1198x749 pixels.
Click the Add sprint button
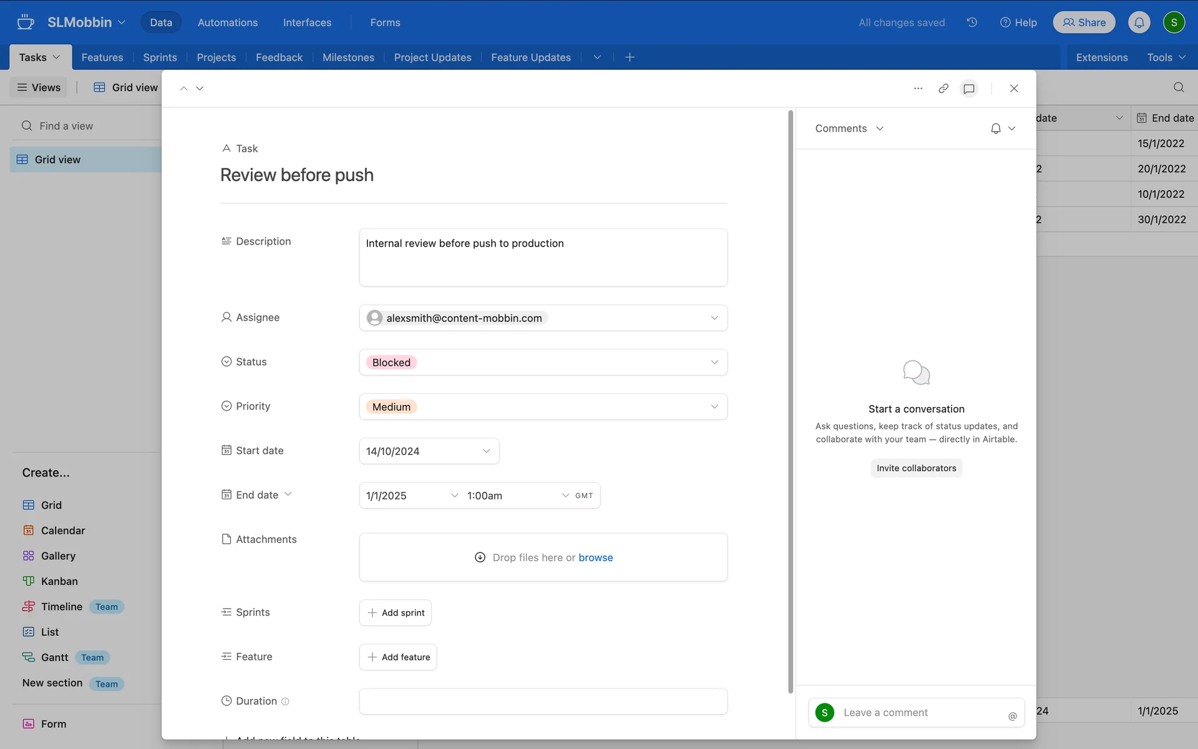[x=396, y=613]
